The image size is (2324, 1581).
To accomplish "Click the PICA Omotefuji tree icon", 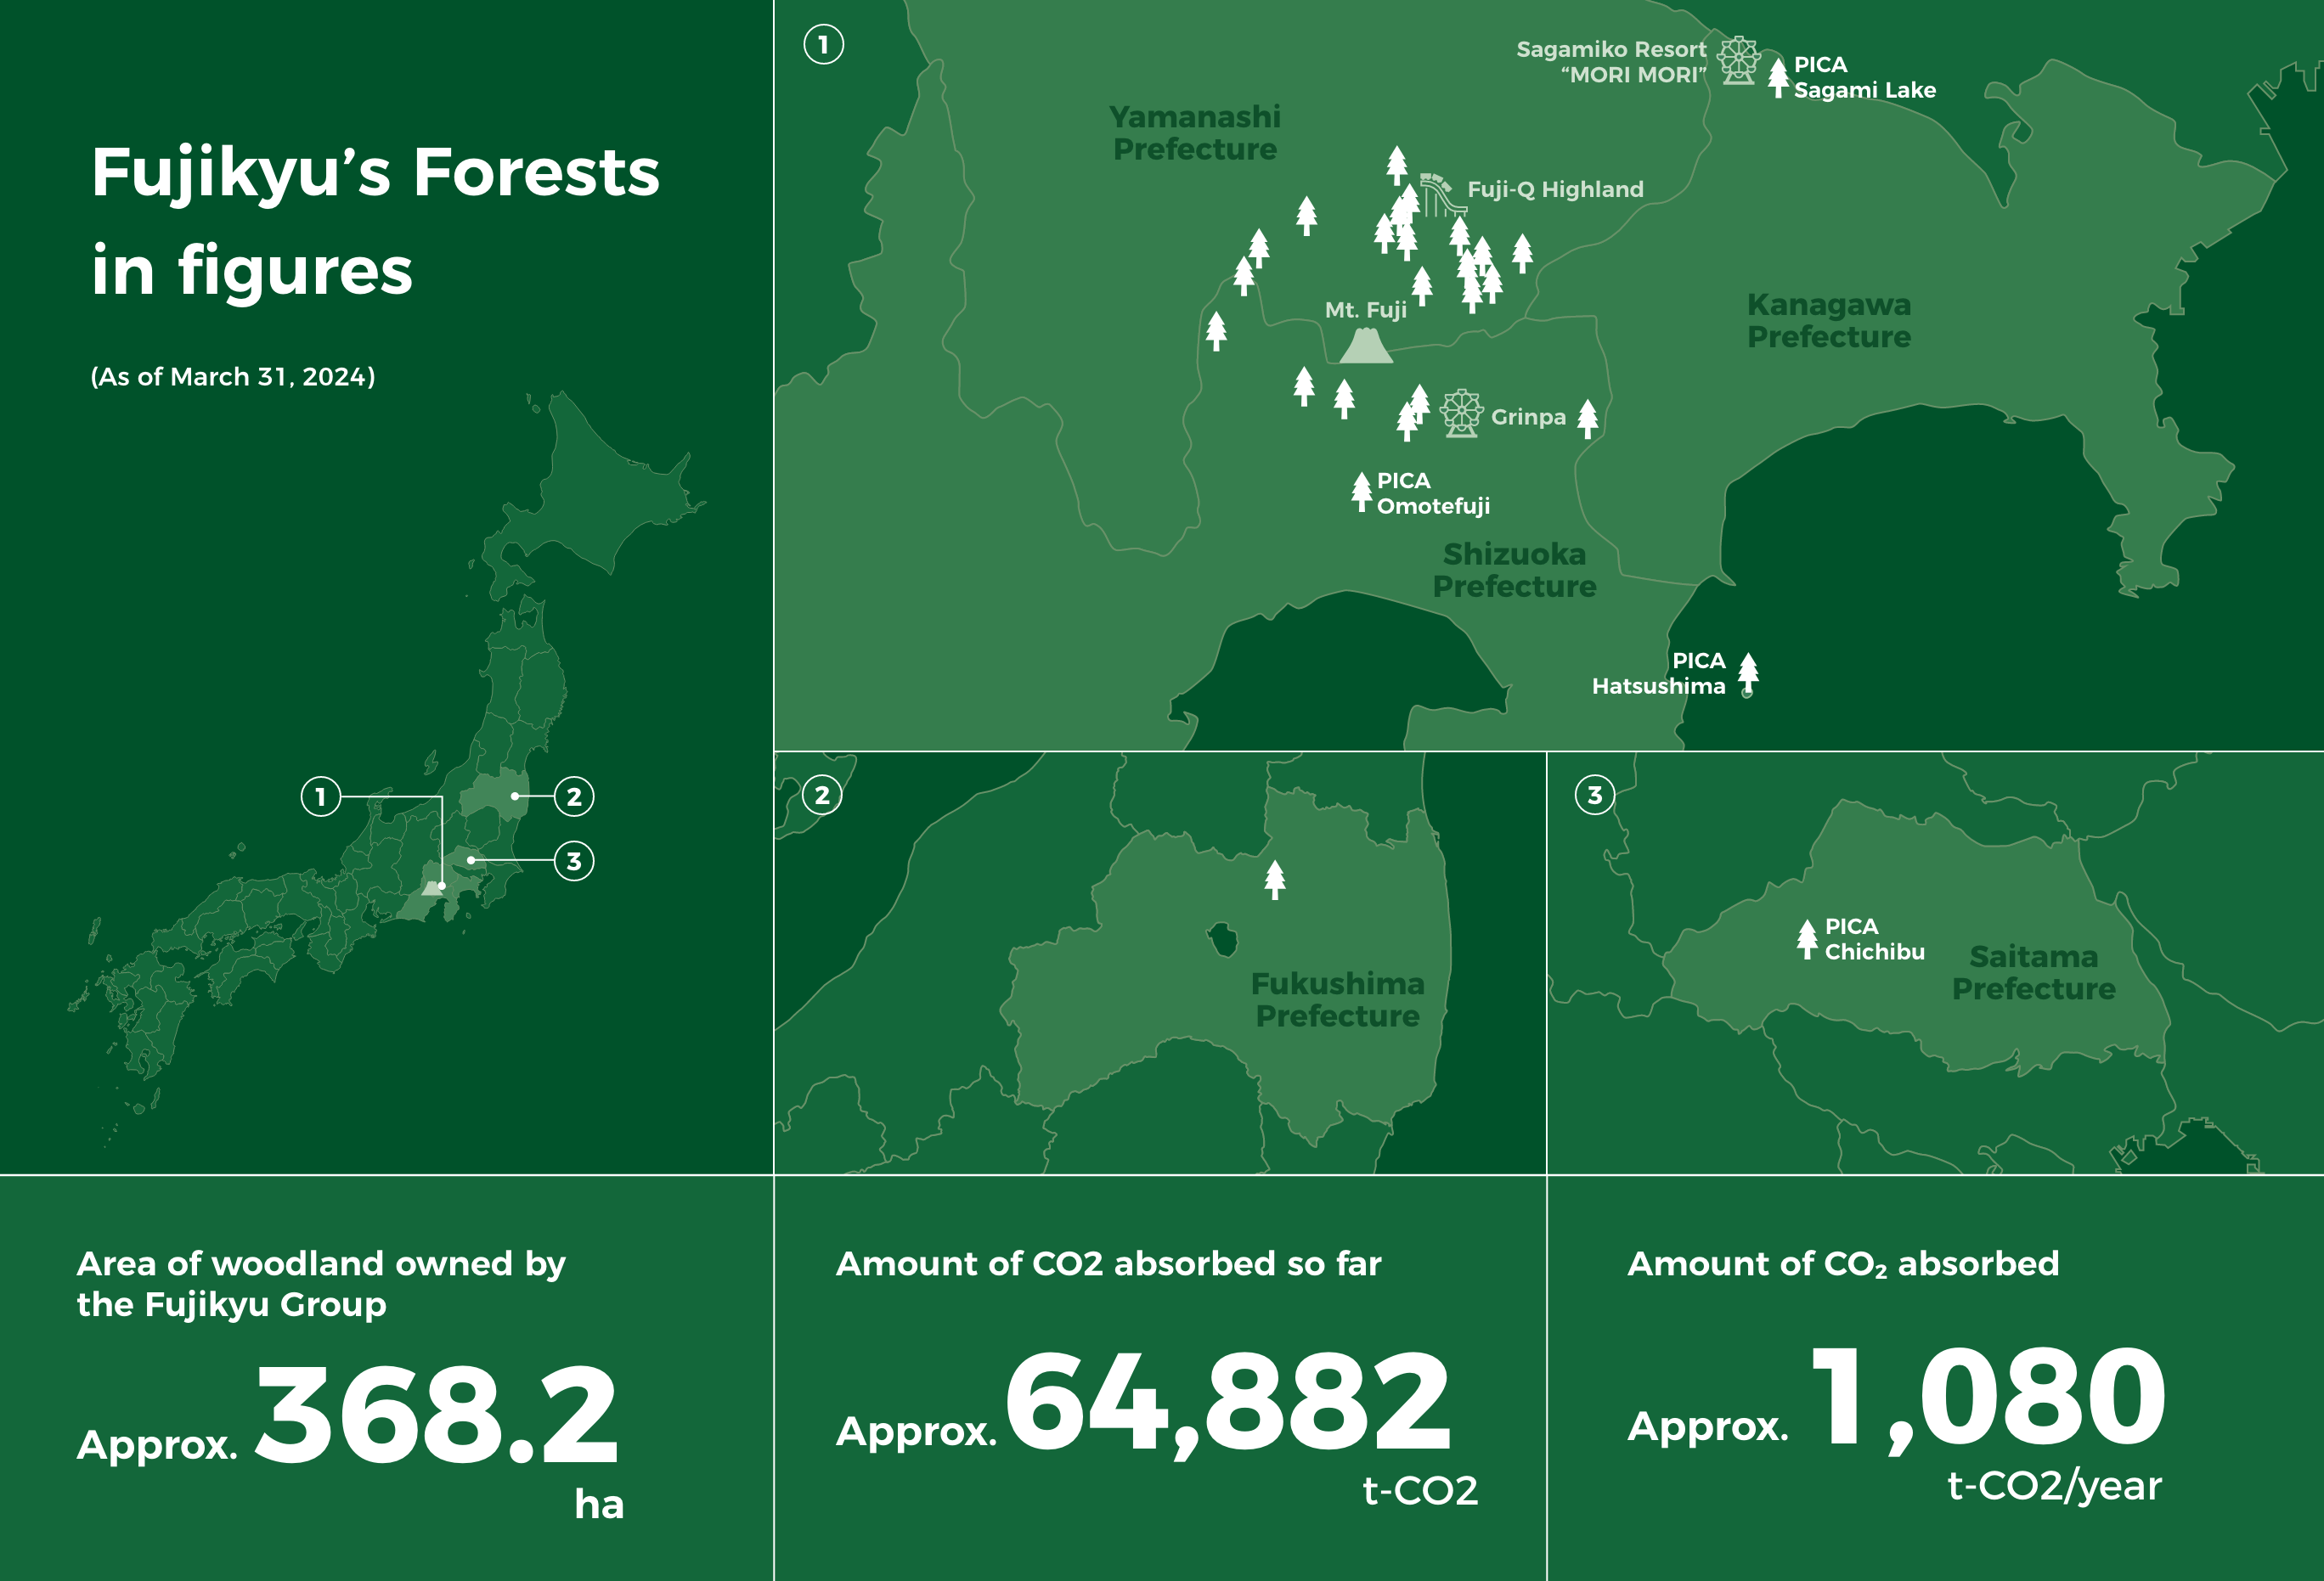I will click(x=1361, y=492).
